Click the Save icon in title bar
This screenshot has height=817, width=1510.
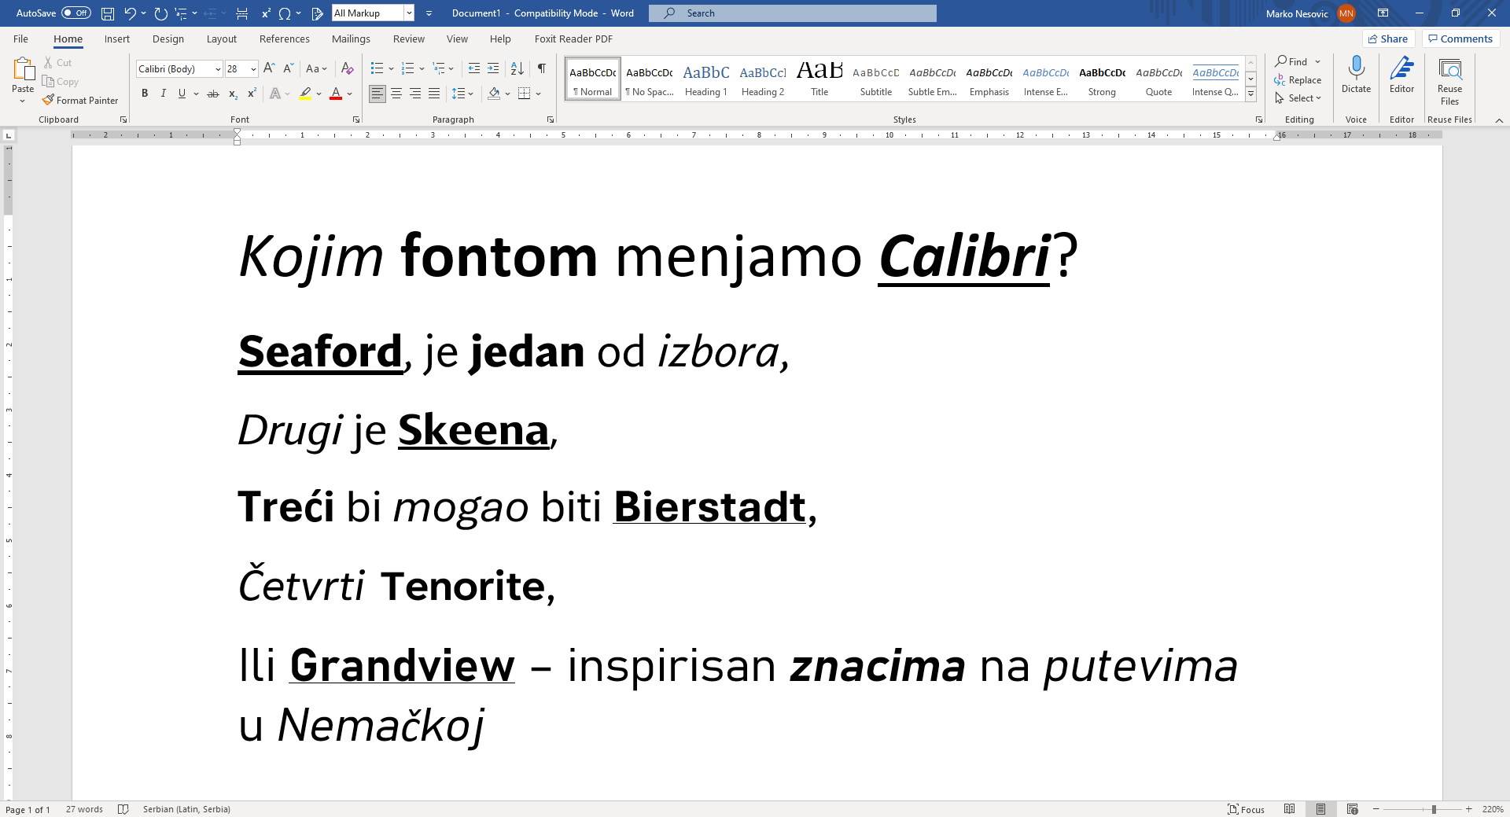click(108, 13)
